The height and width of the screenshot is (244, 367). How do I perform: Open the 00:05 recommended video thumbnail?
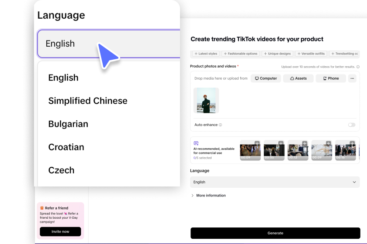click(x=274, y=150)
